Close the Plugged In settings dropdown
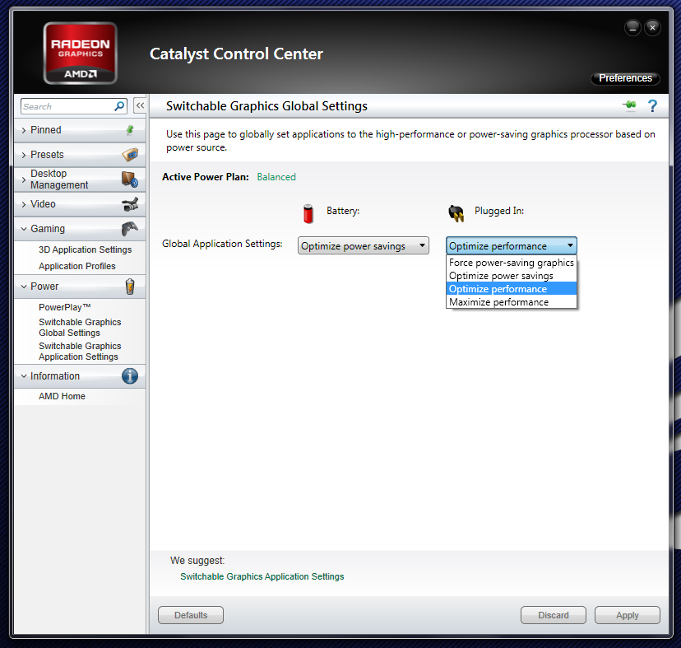Viewport: 681px width, 648px height. click(512, 245)
